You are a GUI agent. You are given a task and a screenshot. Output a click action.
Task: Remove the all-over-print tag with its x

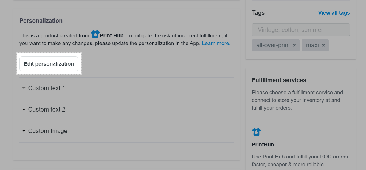[294, 45]
